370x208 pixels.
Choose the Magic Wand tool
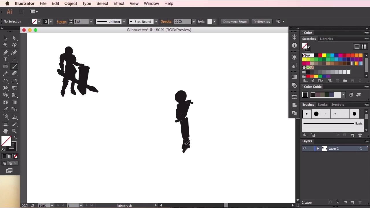pos(5,45)
